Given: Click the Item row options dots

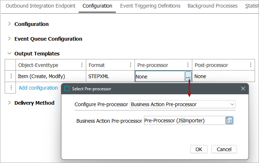Looking at the screenshot, I should 11,76.
